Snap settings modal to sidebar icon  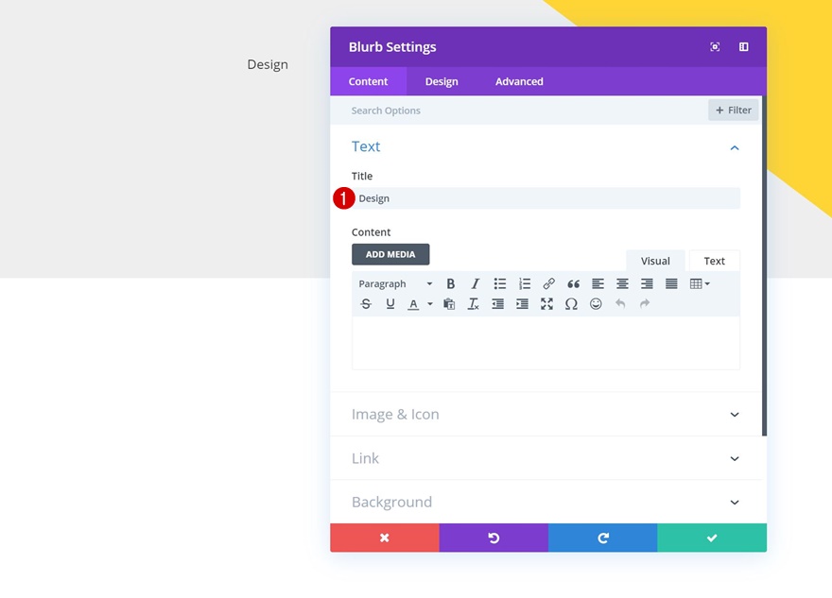[x=743, y=47]
